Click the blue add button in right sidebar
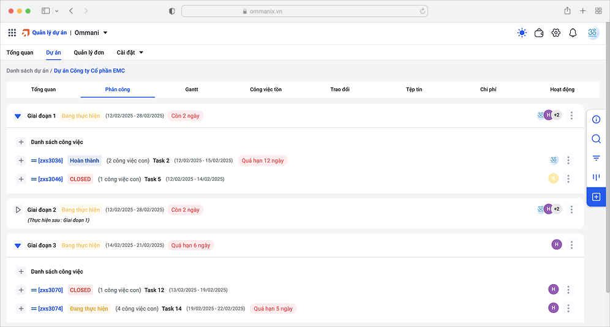Image resolution: width=610 pixels, height=327 pixels. point(596,197)
